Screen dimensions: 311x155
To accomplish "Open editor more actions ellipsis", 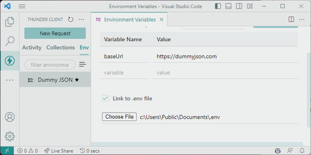I will pos(302,19).
